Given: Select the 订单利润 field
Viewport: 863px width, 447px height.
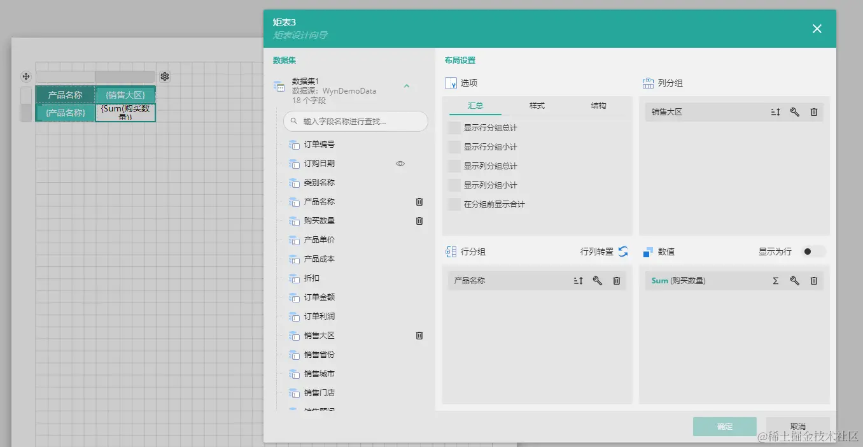Looking at the screenshot, I should (319, 316).
